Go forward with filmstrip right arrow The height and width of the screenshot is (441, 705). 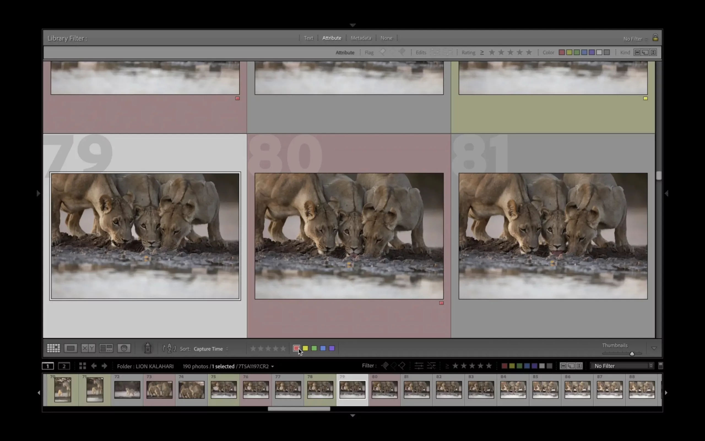tap(104, 366)
